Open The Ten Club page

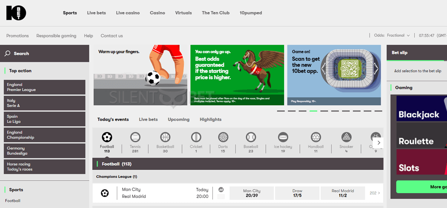tap(215, 13)
